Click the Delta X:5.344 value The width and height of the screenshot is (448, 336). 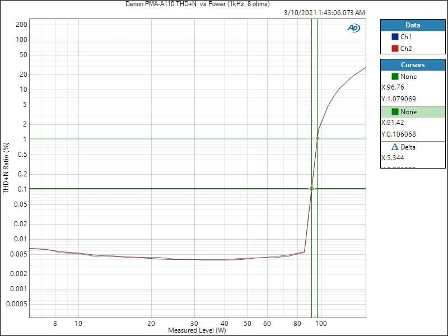(x=392, y=158)
